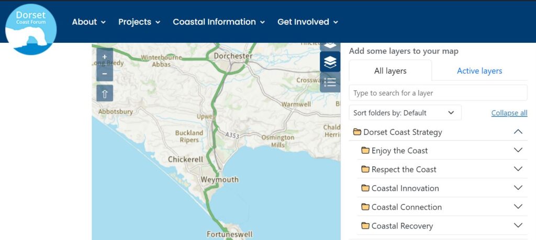
Task: Zoom in with the map plus button
Action: click(x=105, y=57)
